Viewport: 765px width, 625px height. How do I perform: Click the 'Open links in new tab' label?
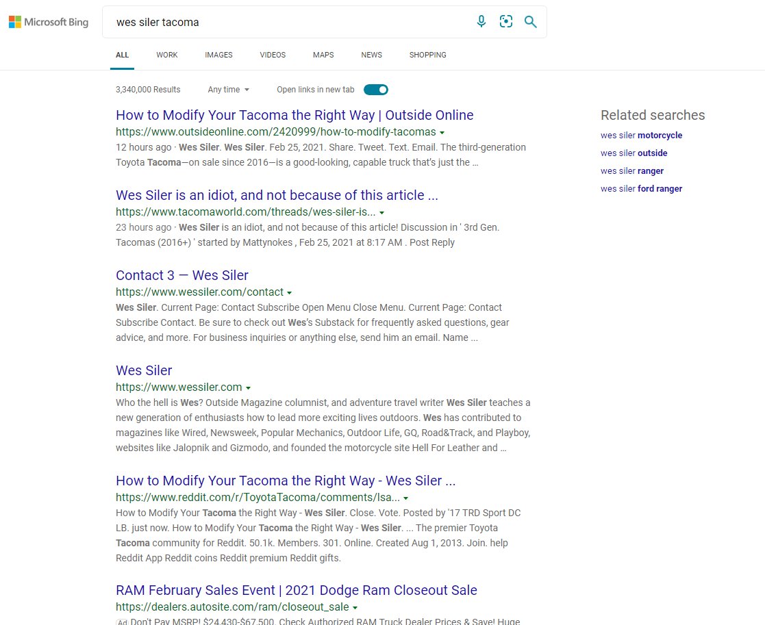coord(316,90)
